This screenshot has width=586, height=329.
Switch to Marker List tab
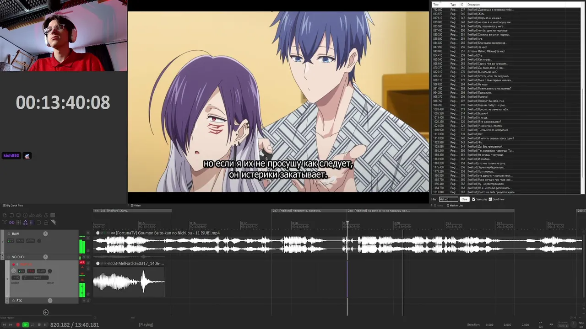click(455, 206)
